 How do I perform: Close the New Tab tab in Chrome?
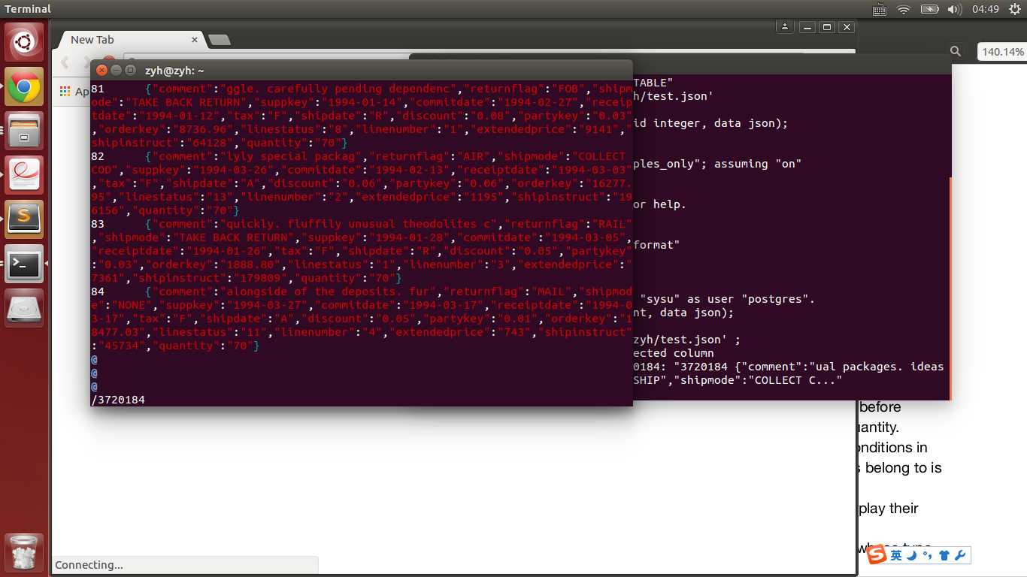click(x=195, y=40)
